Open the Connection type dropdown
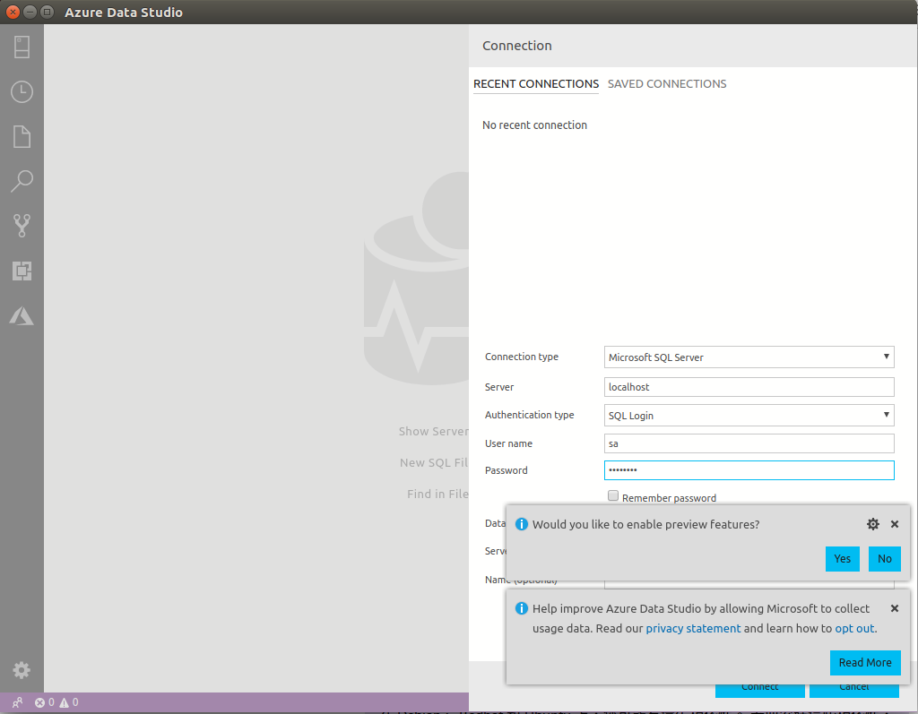The height and width of the screenshot is (714, 918). coord(749,357)
